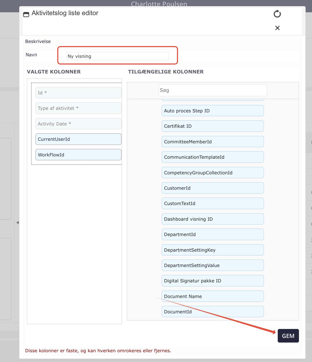Select the CustomerId column item

pyautogui.click(x=213, y=188)
